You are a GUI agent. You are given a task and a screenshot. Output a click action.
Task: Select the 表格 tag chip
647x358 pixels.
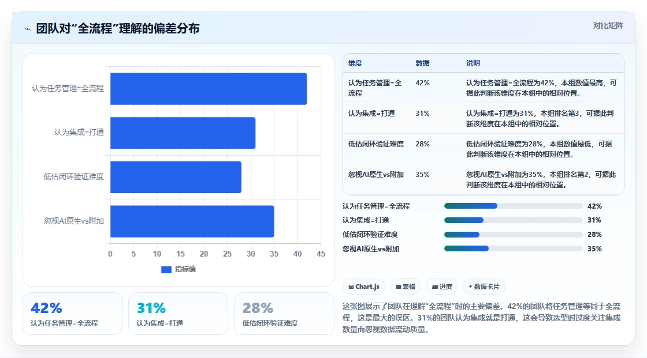coord(405,287)
